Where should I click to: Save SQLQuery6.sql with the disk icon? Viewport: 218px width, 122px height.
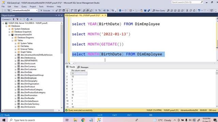pos(145,11)
